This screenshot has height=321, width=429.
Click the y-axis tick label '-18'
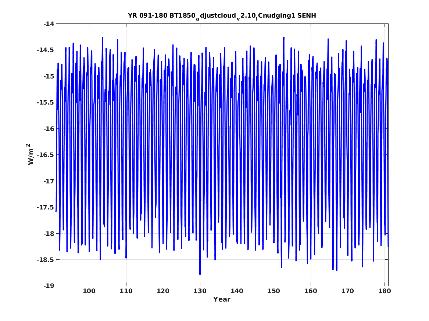(49, 234)
